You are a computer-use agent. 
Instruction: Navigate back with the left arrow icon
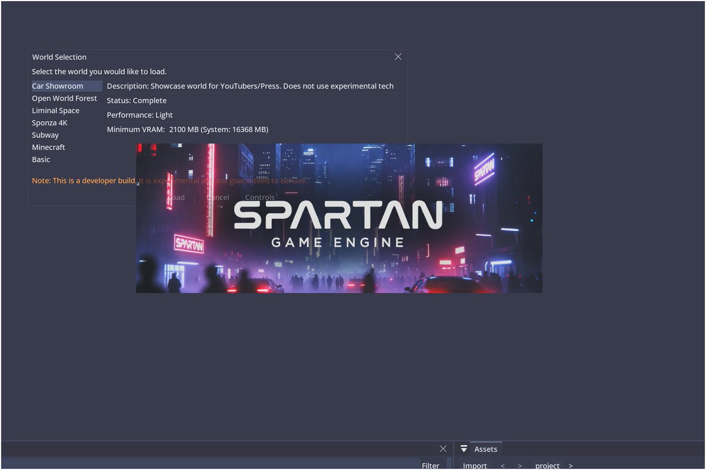[x=502, y=465]
